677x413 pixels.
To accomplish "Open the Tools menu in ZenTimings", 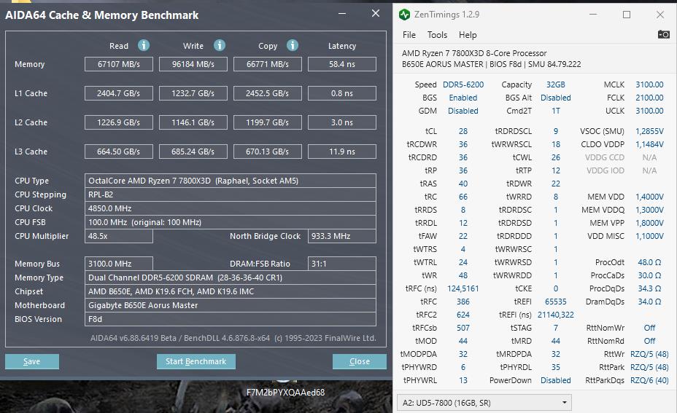I will (437, 35).
